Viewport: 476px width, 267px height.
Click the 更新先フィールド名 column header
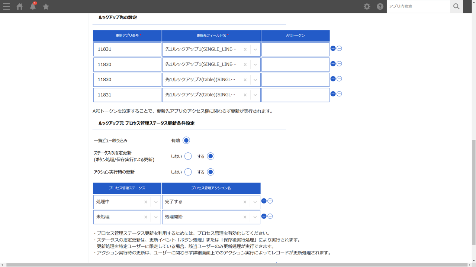tap(211, 36)
